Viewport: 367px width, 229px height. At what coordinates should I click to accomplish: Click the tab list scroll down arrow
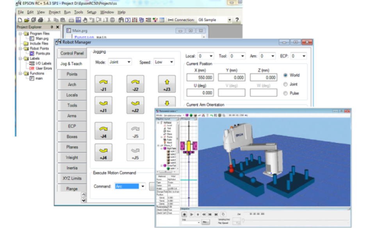[84, 201]
